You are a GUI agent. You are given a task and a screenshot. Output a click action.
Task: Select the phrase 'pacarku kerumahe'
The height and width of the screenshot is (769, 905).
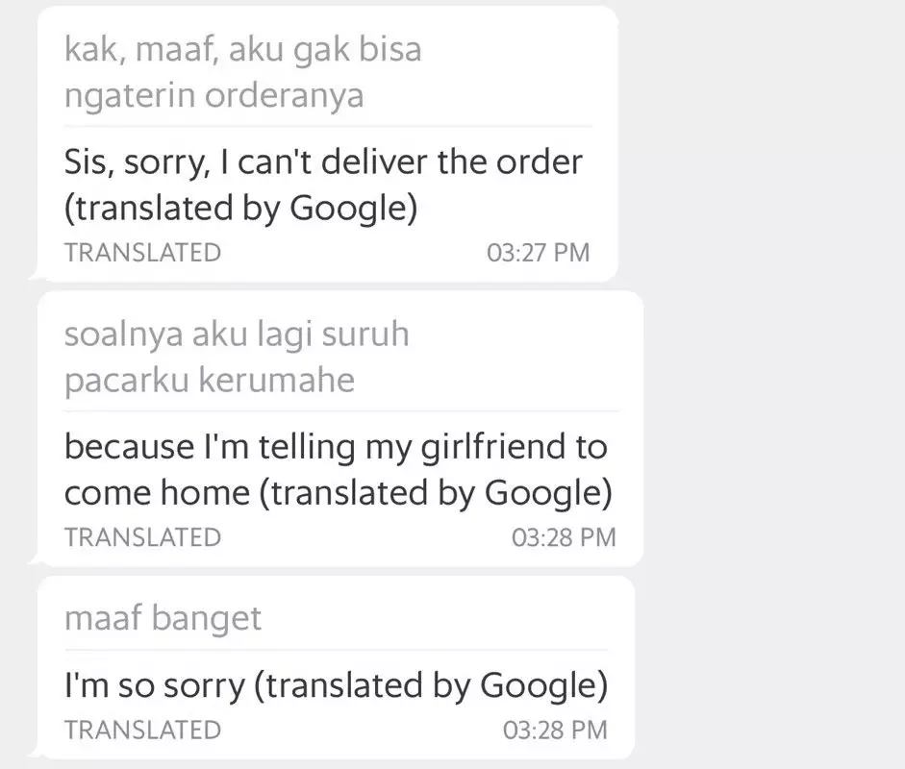coord(209,380)
